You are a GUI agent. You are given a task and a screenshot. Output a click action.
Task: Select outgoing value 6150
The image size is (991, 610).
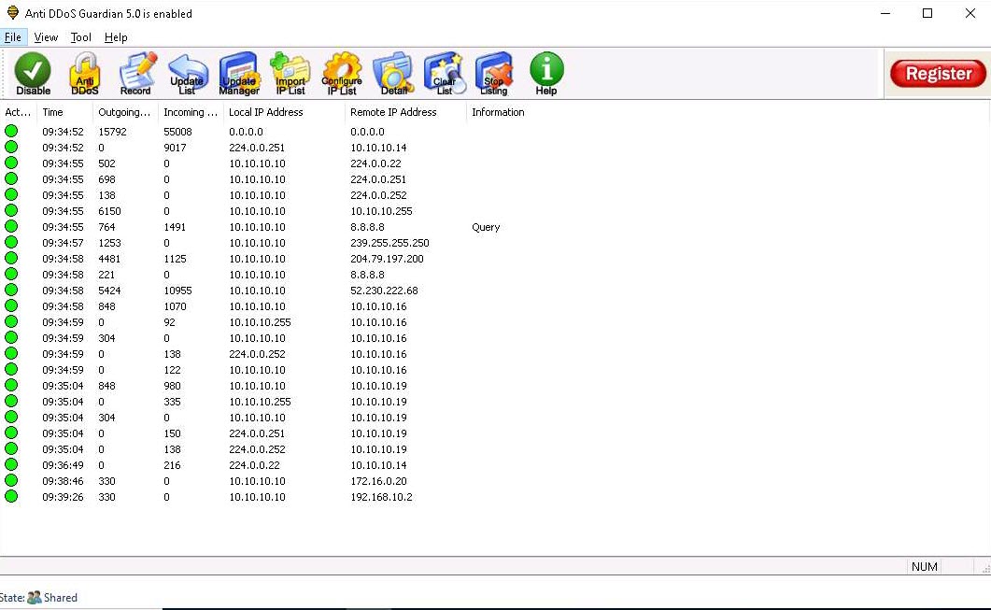(x=109, y=211)
